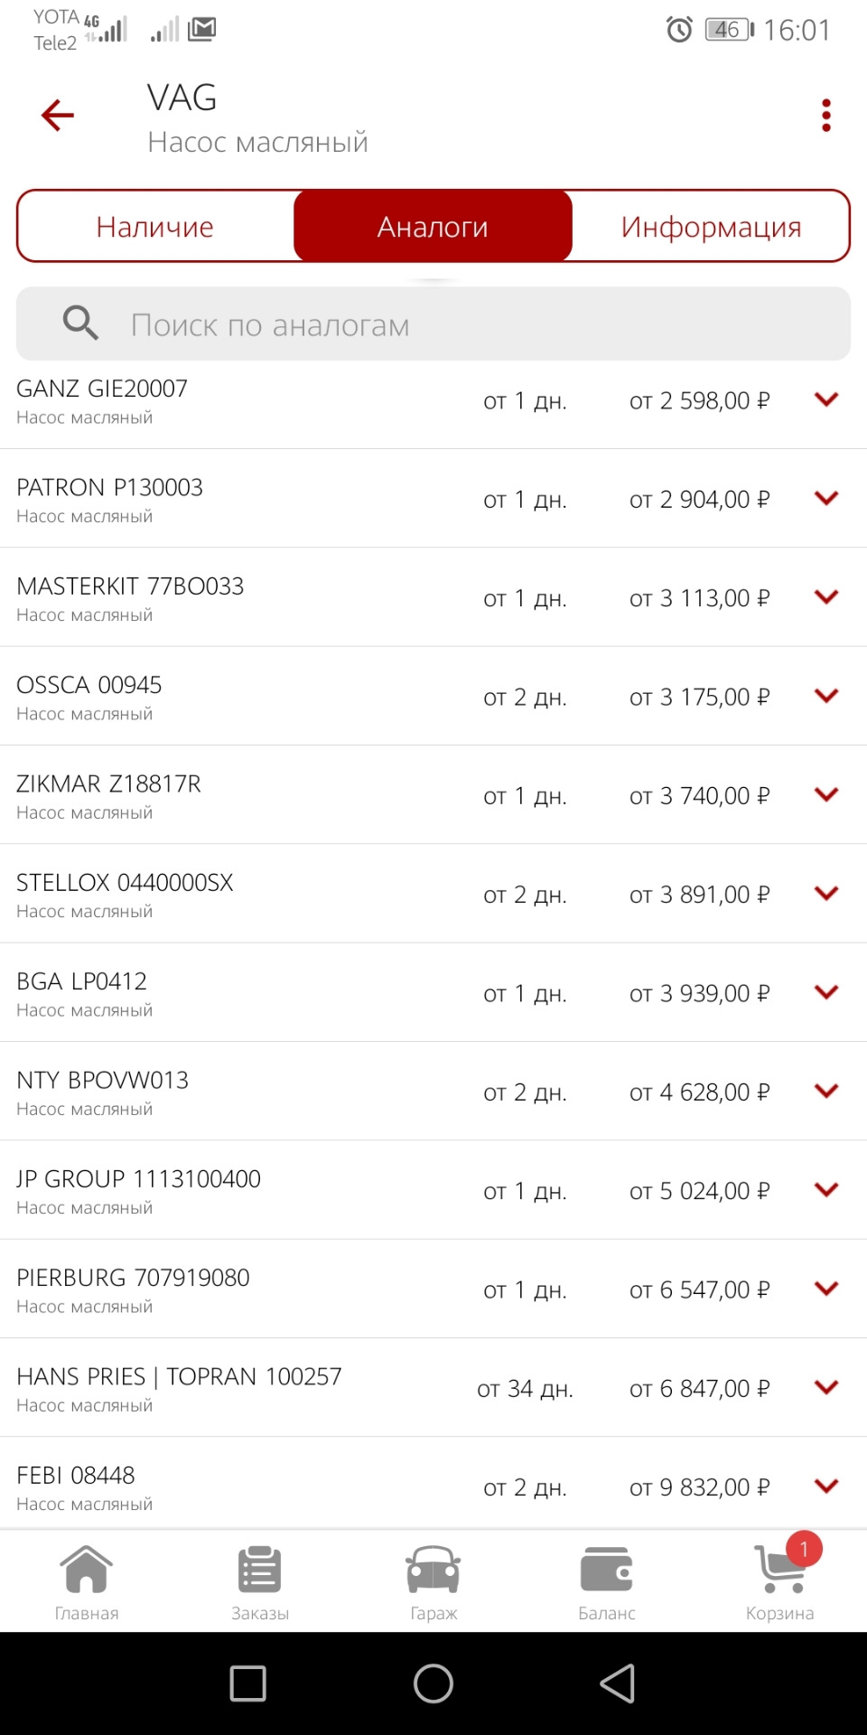Open Заказы orders icon
Viewport: 867px width, 1735px height.
tap(260, 1571)
